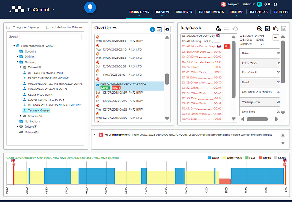Click the DBFS:1 green badge
292x202 pixels.
click(105, 88)
